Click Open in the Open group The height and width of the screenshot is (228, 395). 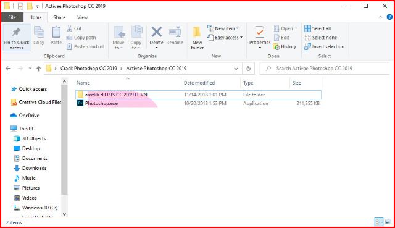[285, 28]
